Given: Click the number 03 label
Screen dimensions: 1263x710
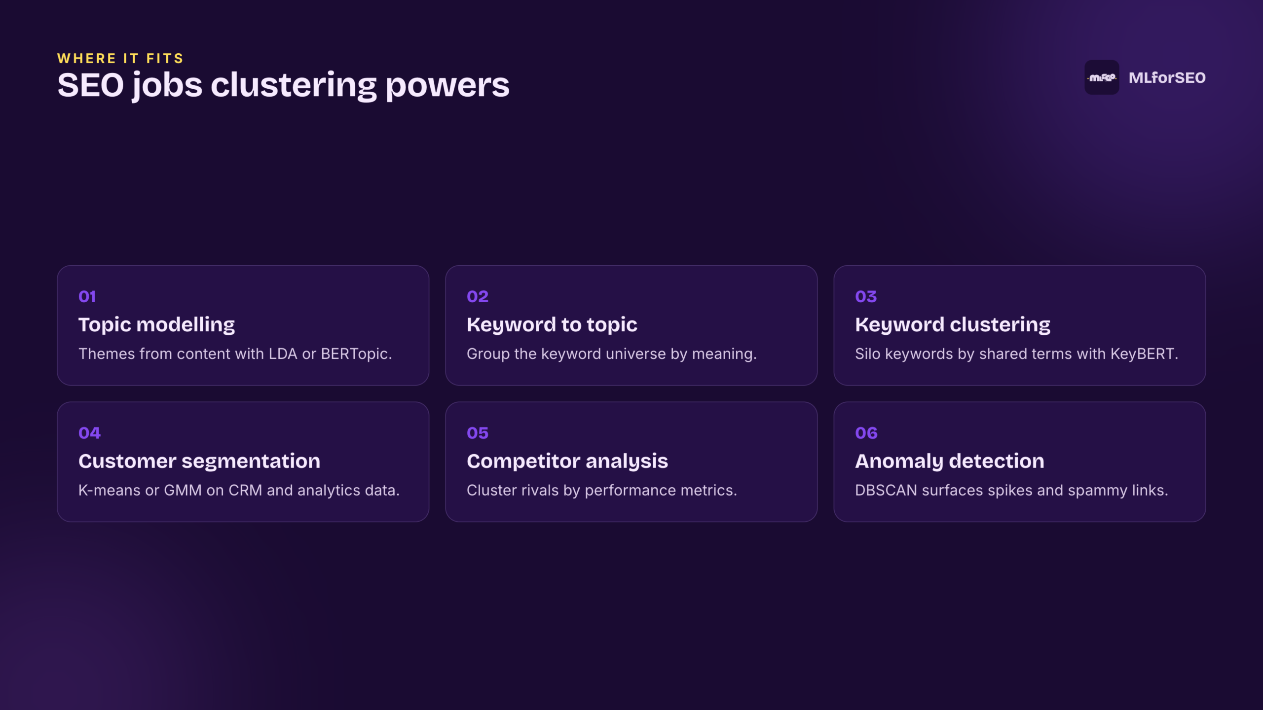Looking at the screenshot, I should click(x=866, y=296).
